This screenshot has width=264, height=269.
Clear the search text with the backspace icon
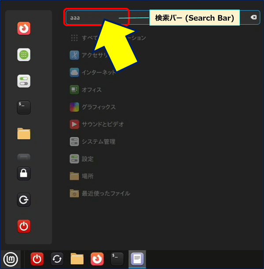click(x=253, y=17)
